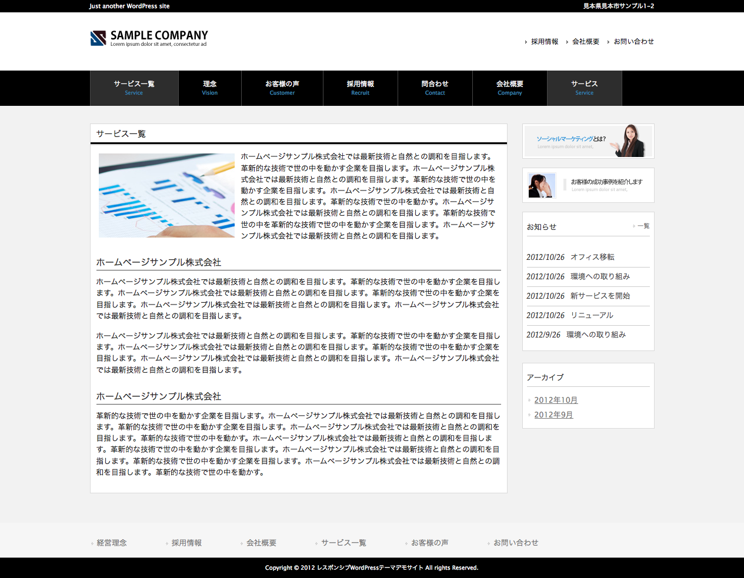Open the ソーシャルマーケティングとは banner

[x=588, y=141]
